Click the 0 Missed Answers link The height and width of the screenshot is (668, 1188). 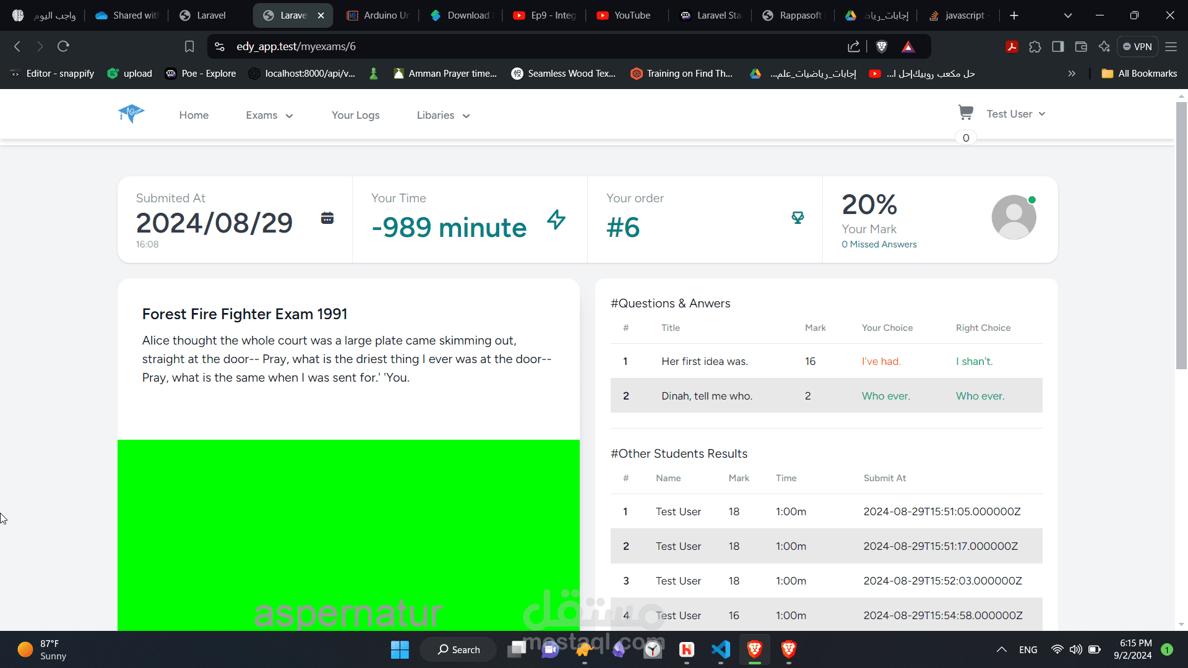[879, 244]
